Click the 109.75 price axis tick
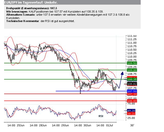The height and width of the screenshot is (132, 164). pos(132,60)
